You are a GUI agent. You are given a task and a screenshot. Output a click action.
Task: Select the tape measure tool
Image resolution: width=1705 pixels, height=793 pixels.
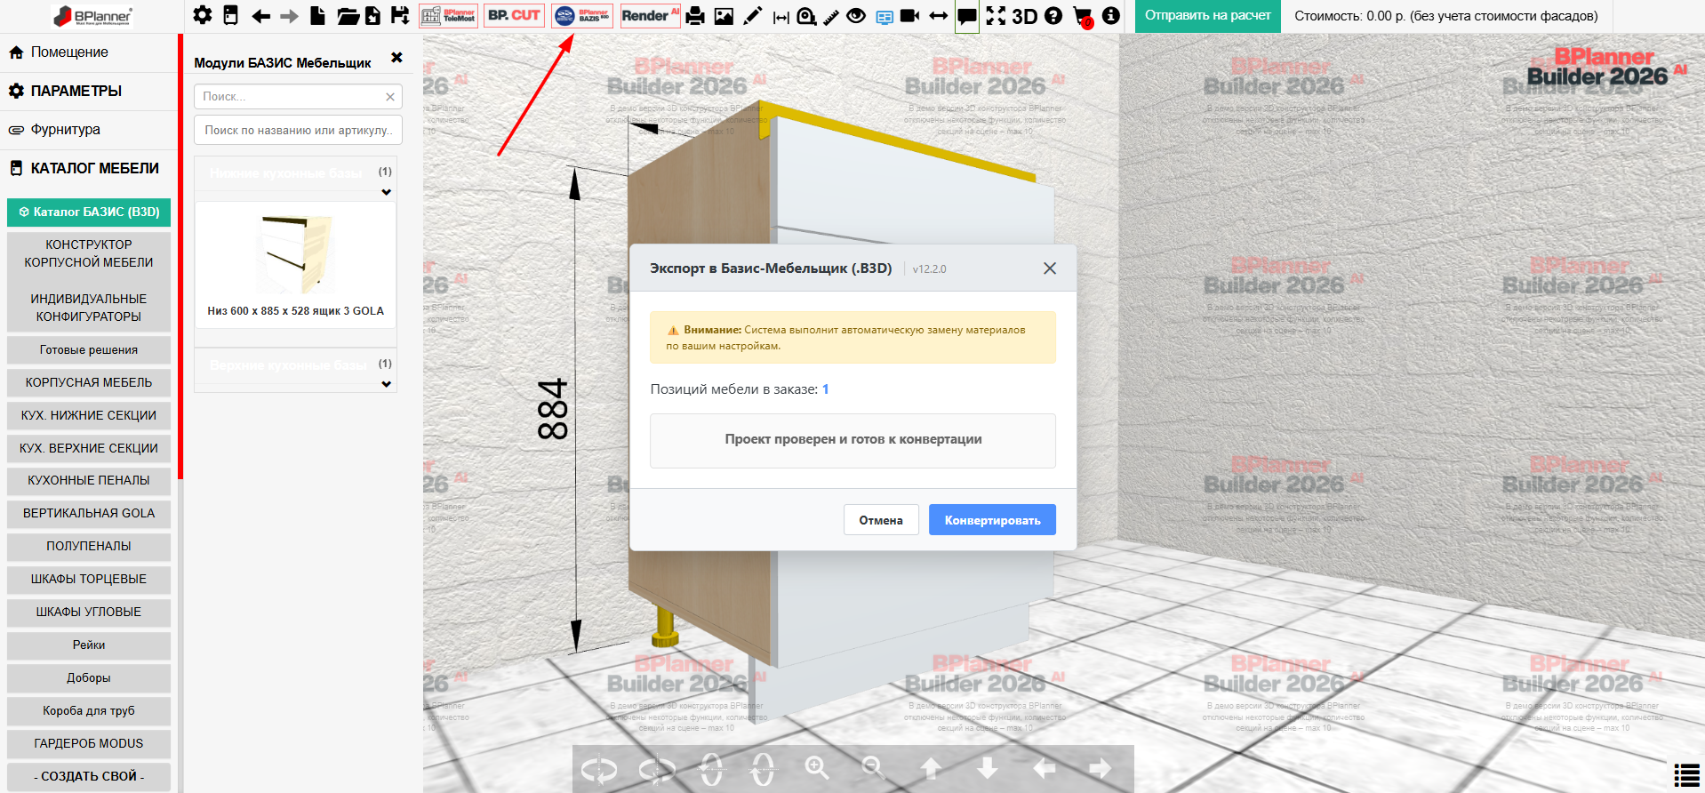coord(806,16)
